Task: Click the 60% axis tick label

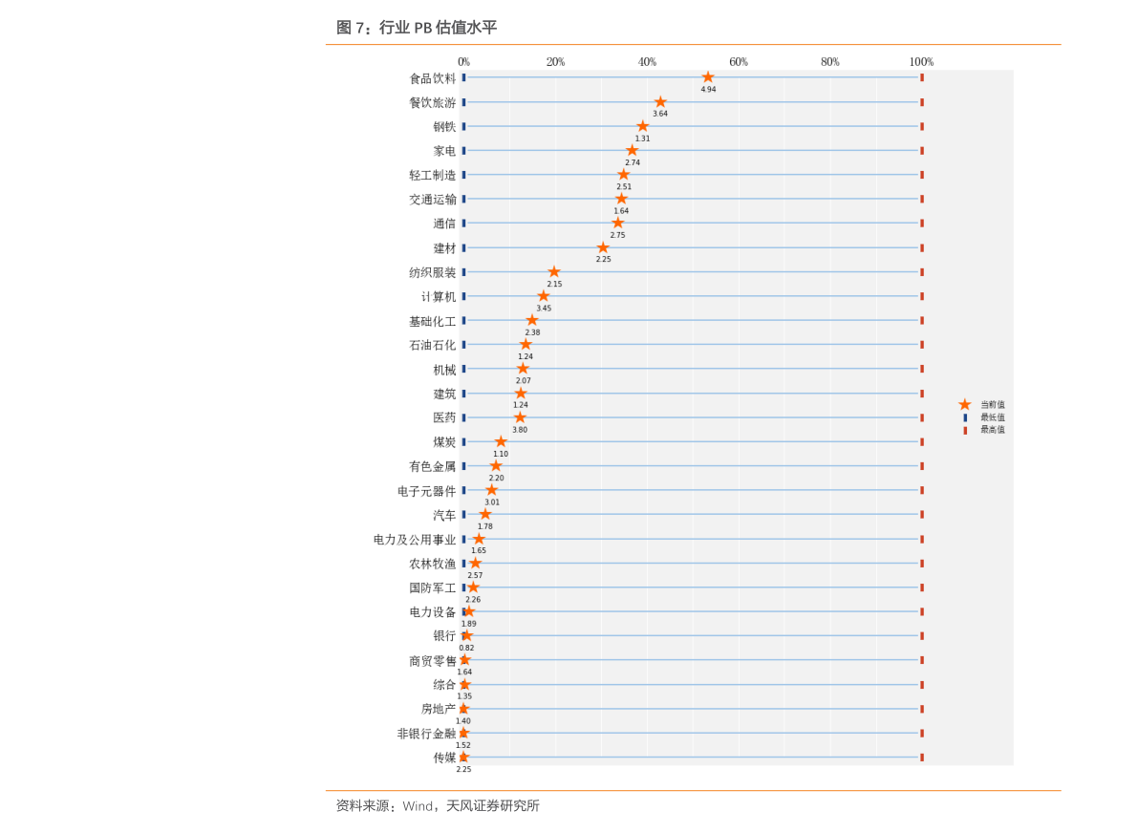Action: coord(739,62)
